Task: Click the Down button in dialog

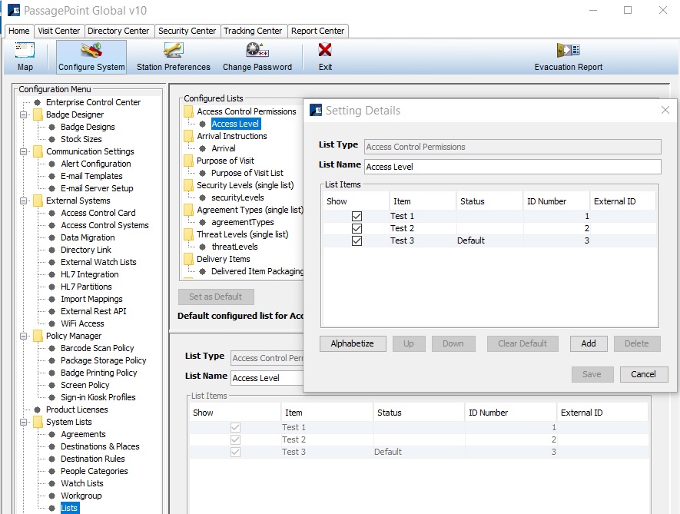Action: 453,343
